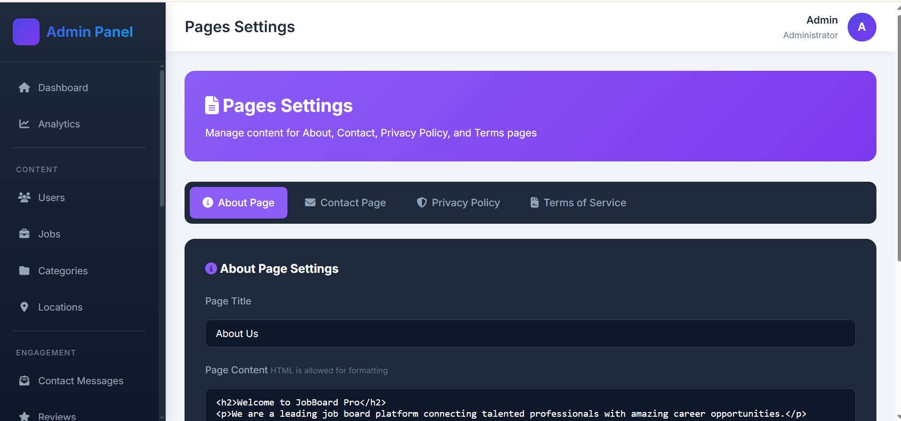
Task: Go to Contact Messages in sidebar
Action: tap(80, 381)
